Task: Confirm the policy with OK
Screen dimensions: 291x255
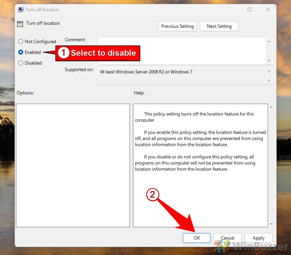Action: (197, 238)
